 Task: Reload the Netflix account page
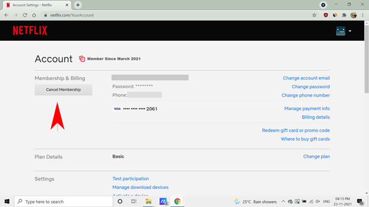point(25,16)
